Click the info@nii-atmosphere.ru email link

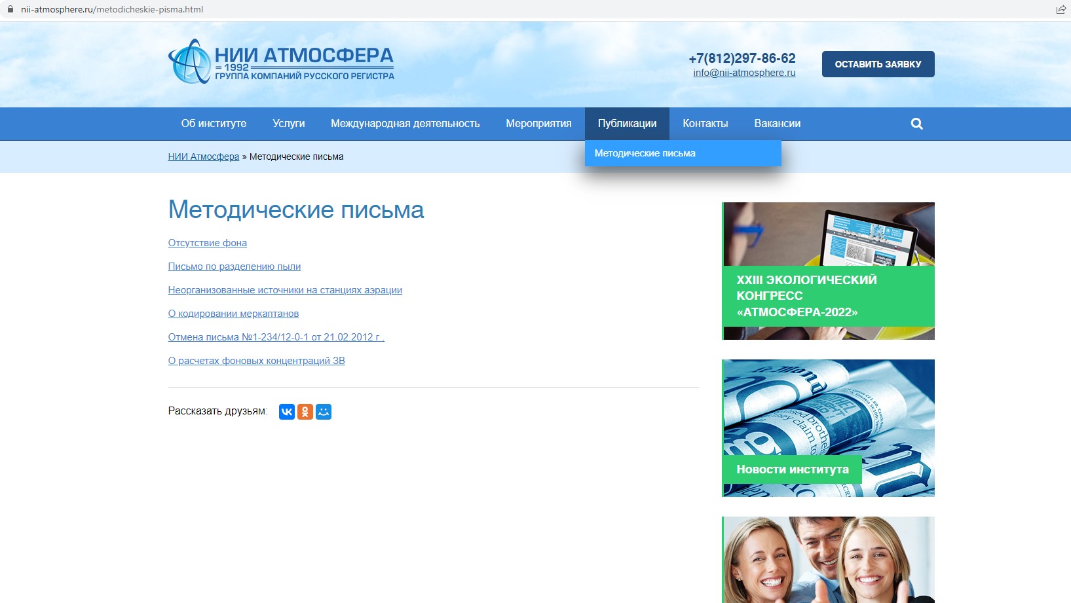click(x=744, y=73)
